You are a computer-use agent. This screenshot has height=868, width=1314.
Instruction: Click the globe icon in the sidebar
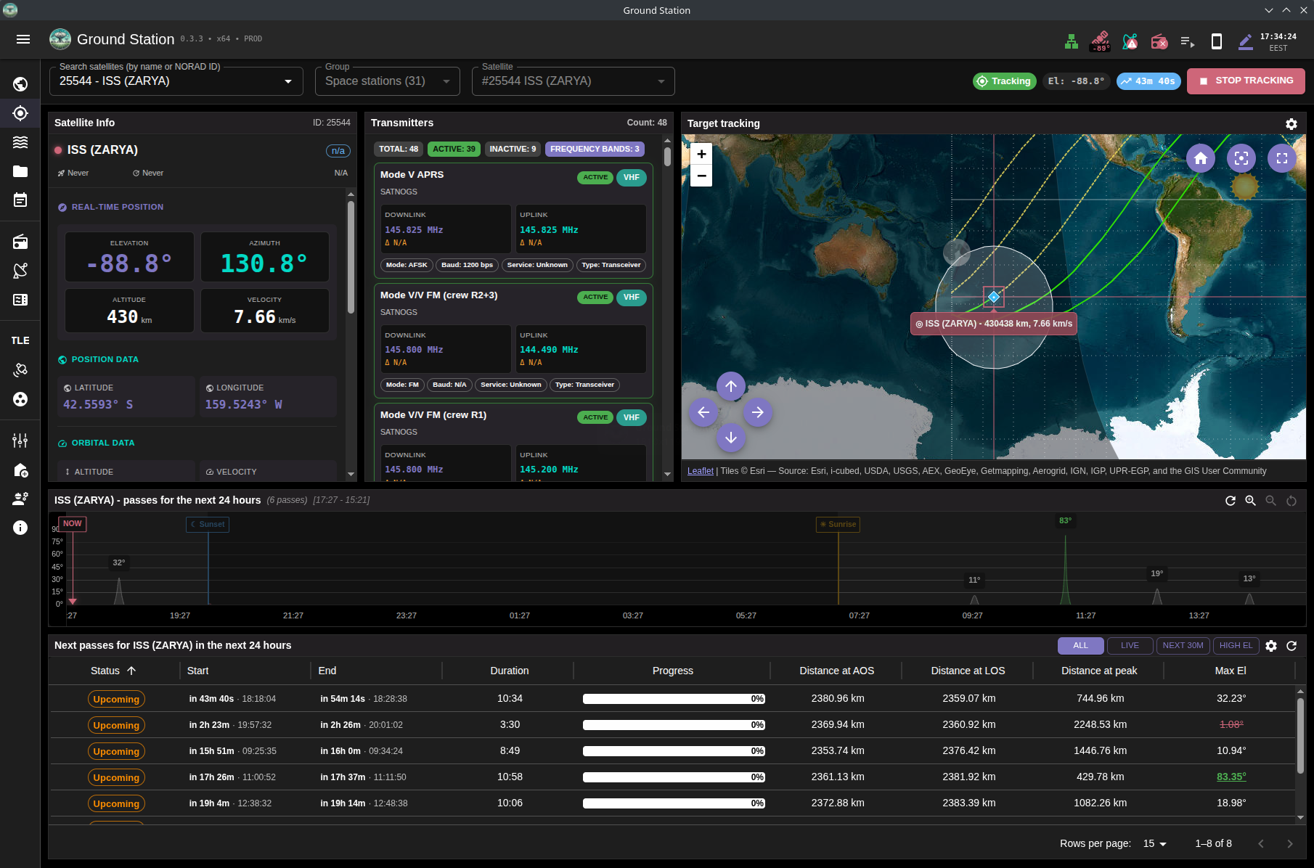click(x=20, y=84)
